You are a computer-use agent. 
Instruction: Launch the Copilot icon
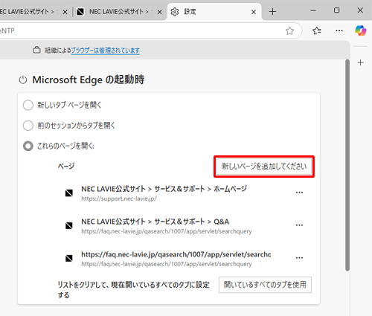click(360, 30)
